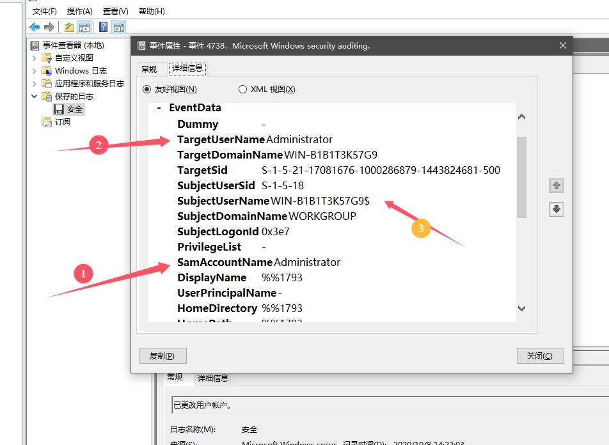This screenshot has width=609, height=445.
Task: Click the Forward arrow toolbar icon
Action: [x=49, y=27]
